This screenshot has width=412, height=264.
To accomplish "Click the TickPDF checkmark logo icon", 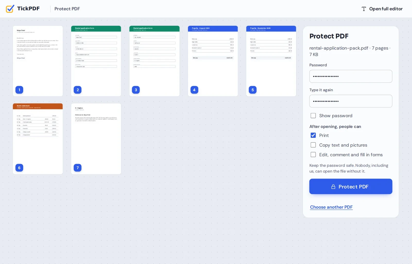I will click(x=10, y=9).
